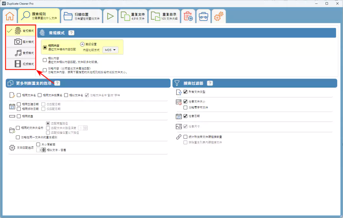Uncheck 任意文件大小 any file size
Viewport: 343px width, 218px height.
point(185,101)
